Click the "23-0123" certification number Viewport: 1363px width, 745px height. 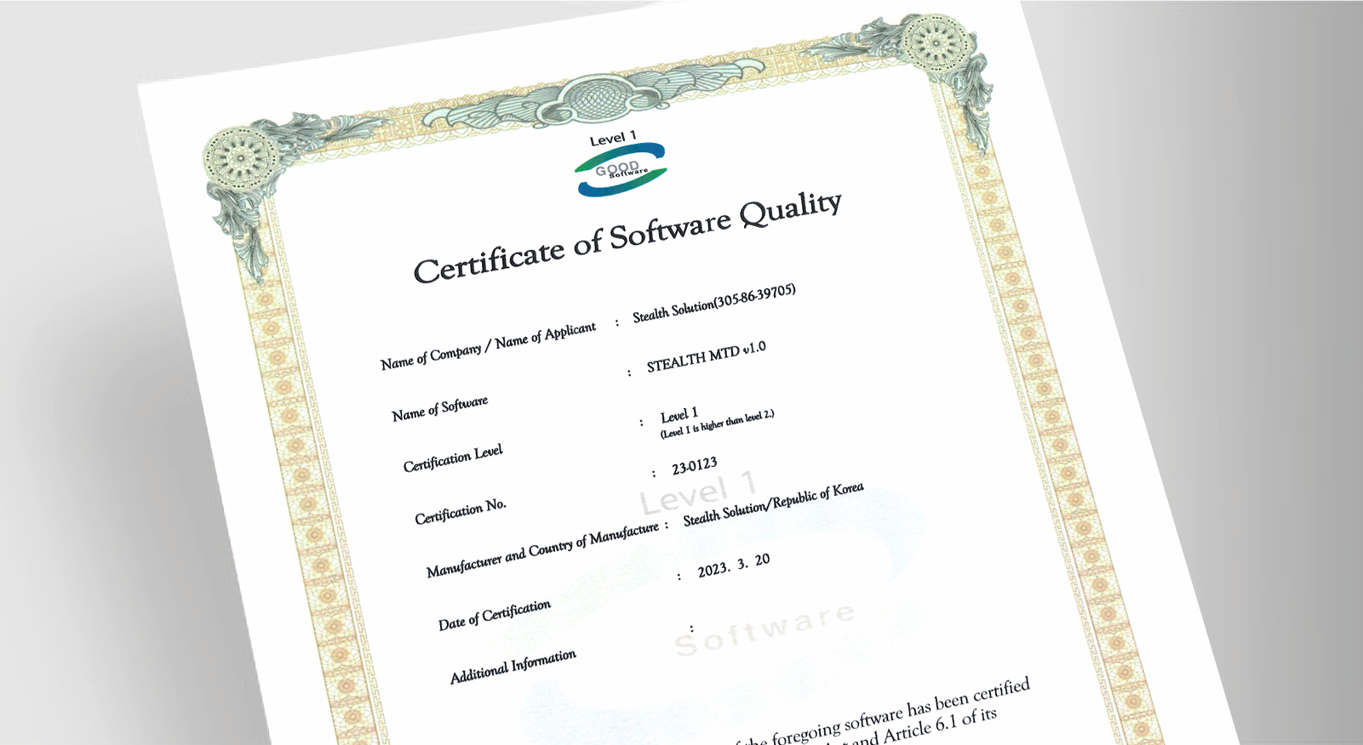695,466
